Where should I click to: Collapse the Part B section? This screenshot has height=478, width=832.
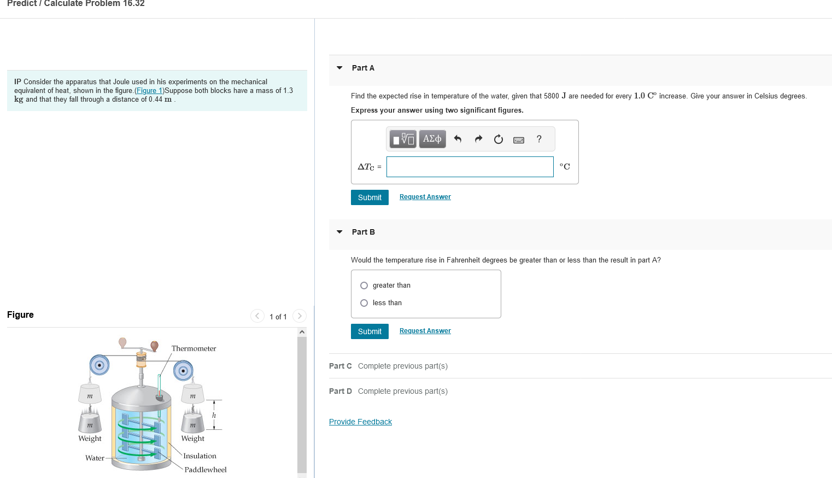(339, 231)
